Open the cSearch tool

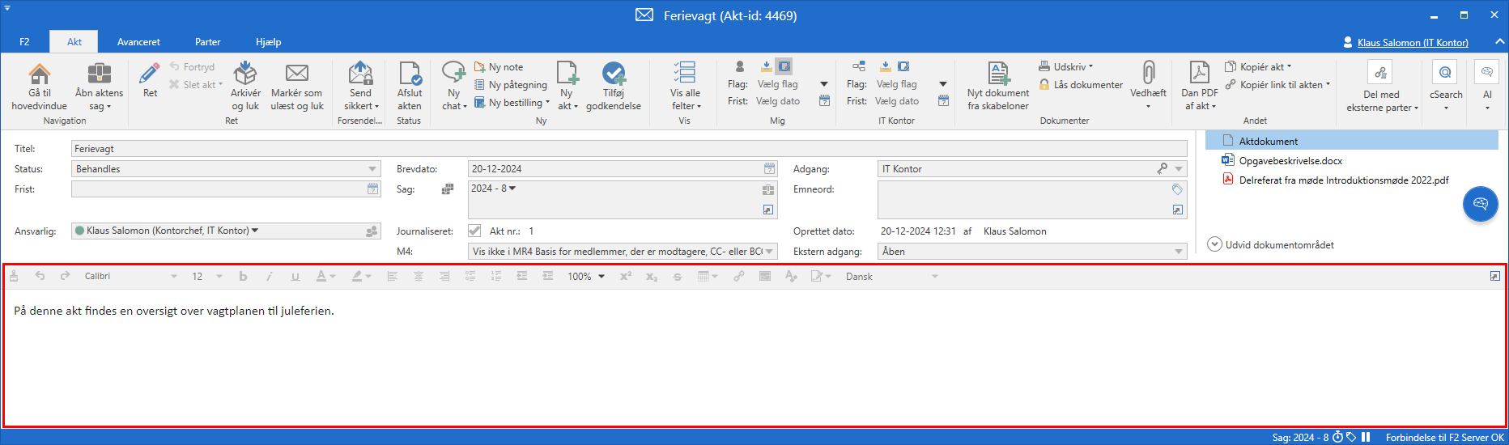(x=1445, y=74)
